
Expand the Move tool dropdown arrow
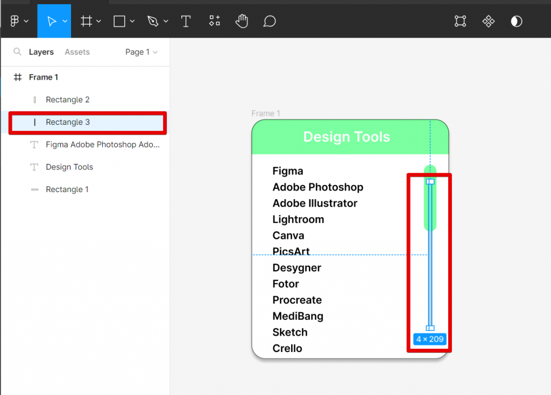65,22
